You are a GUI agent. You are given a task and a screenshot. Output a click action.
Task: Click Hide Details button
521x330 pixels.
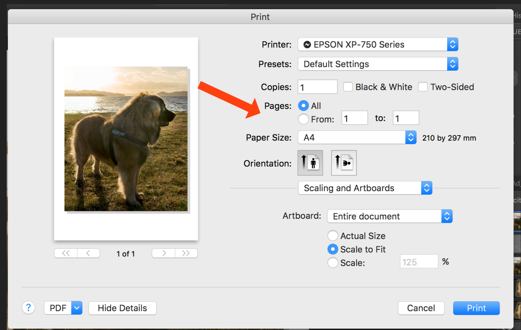(x=122, y=308)
